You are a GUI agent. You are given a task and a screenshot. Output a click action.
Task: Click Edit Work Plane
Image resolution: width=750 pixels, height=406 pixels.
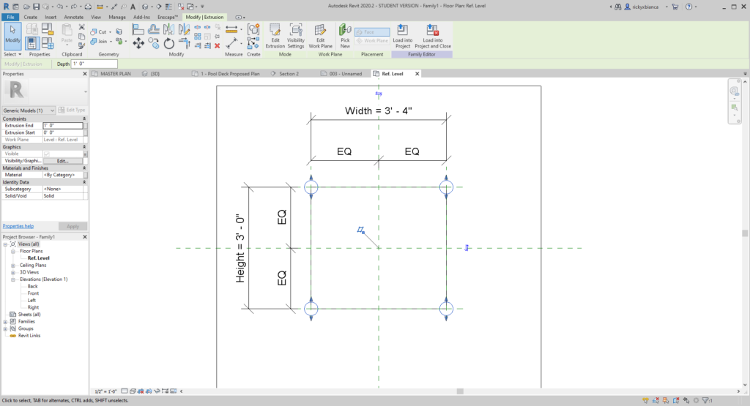321,36
